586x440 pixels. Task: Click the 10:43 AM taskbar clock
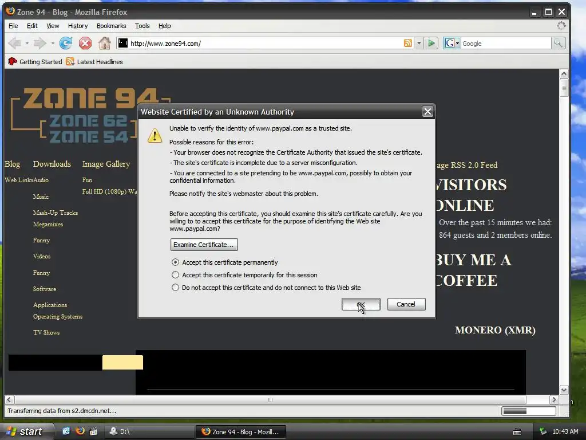[x=565, y=431]
